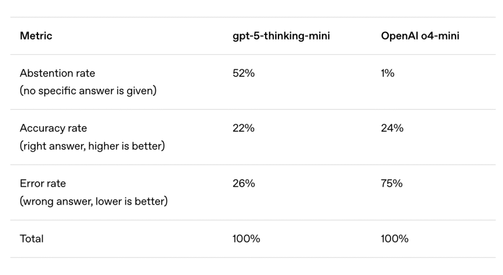Select the Abstention rate row label
503x275 pixels.
pos(57,73)
